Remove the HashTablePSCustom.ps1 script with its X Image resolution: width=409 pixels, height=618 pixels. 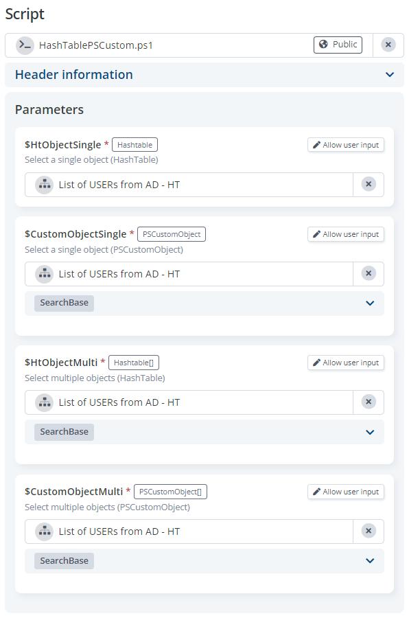click(388, 45)
